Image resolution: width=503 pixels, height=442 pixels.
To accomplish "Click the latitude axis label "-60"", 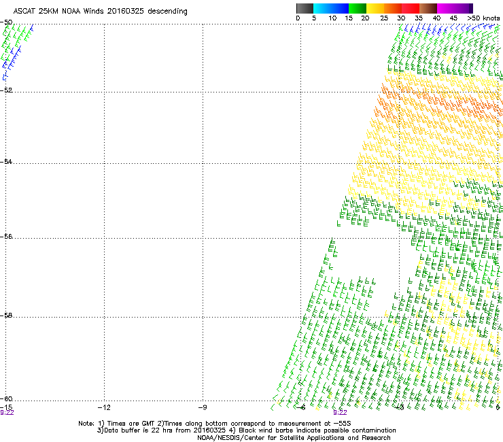I will coord(6,398).
